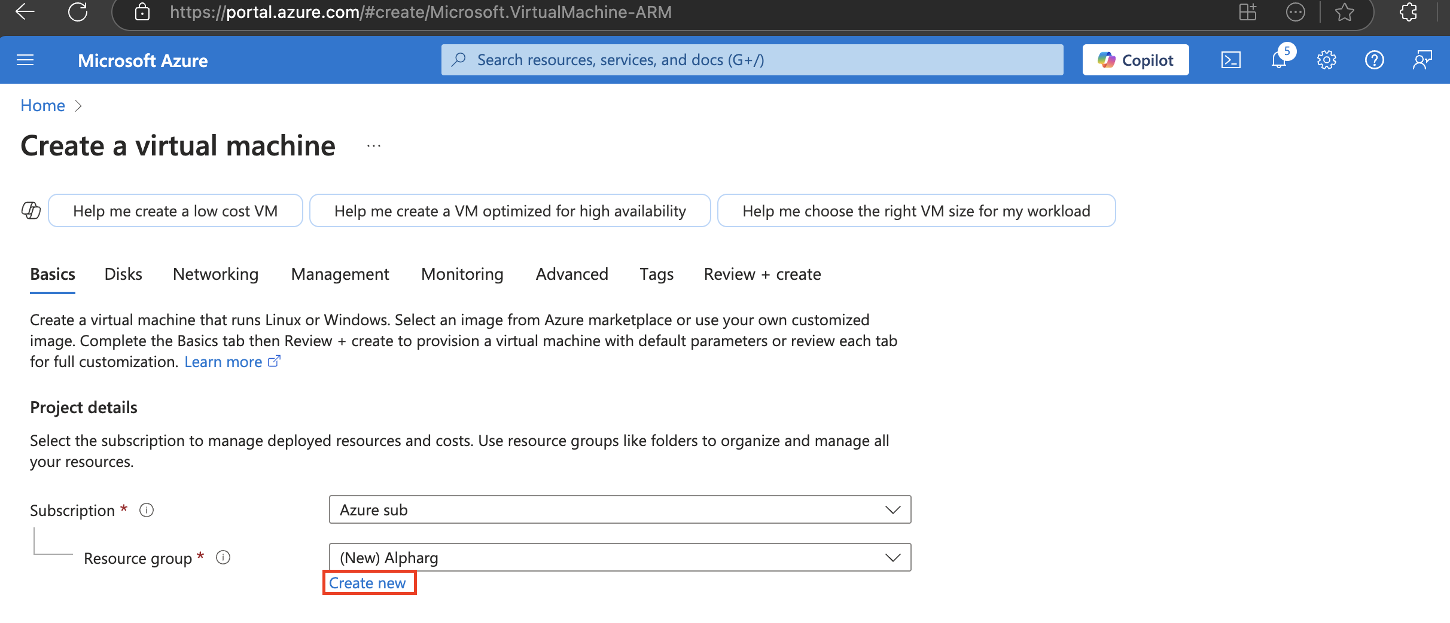The height and width of the screenshot is (623, 1450).
Task: Select the Basics tab
Action: click(53, 274)
